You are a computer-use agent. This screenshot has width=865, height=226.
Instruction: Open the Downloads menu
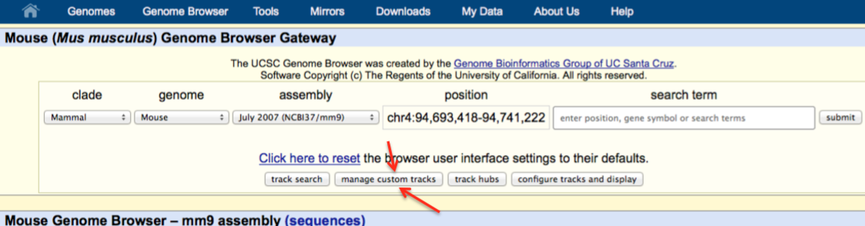[403, 12]
